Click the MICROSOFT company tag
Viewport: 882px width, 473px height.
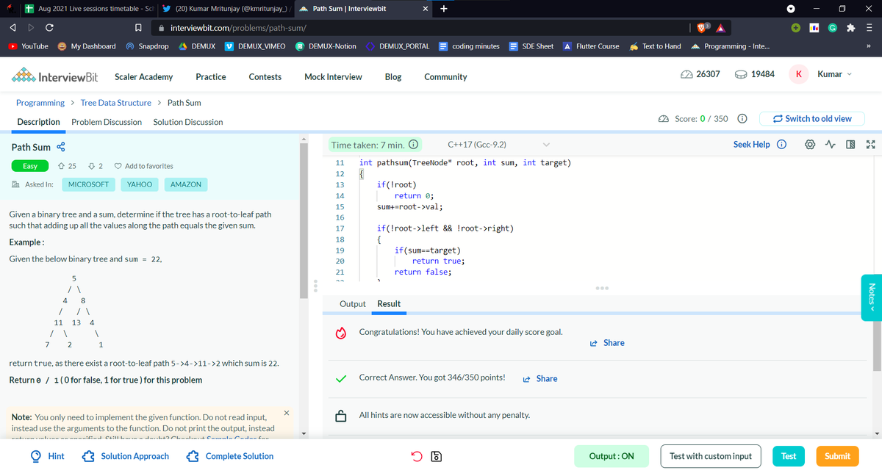88,184
